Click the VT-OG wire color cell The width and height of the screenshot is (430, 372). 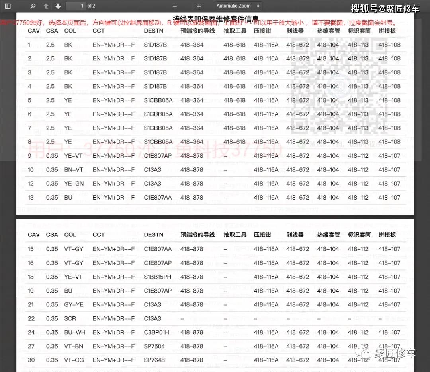tap(74, 360)
